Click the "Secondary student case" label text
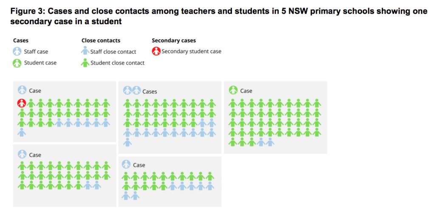The image size is (435, 214). coord(191,52)
